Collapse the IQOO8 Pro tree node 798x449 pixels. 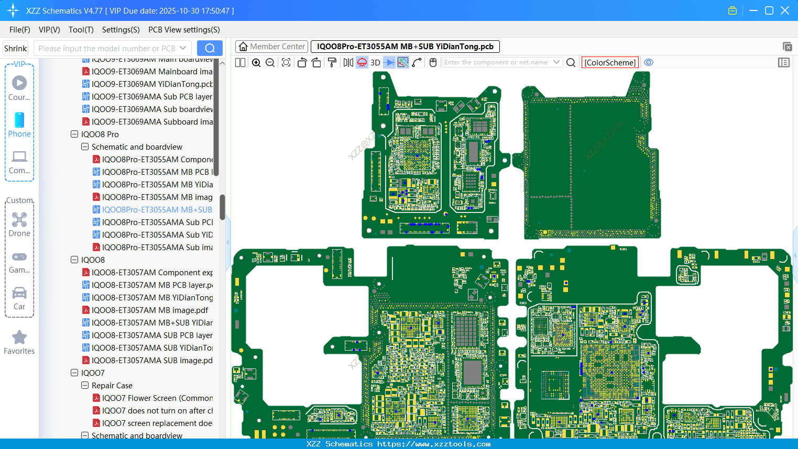click(74, 134)
